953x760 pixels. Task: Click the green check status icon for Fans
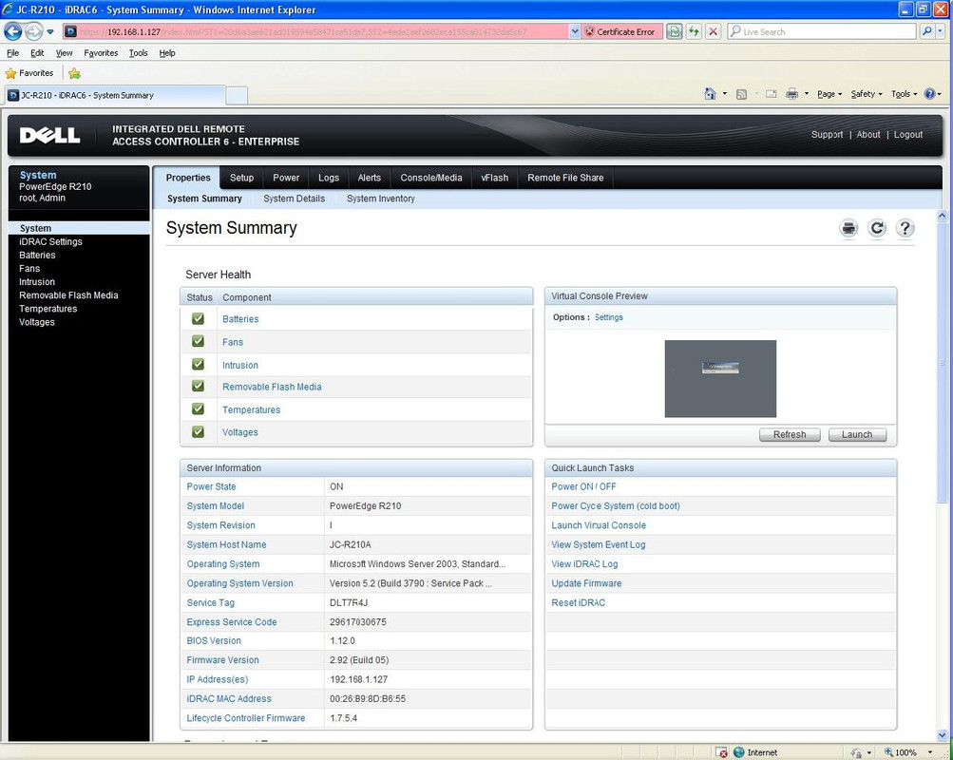pos(199,341)
